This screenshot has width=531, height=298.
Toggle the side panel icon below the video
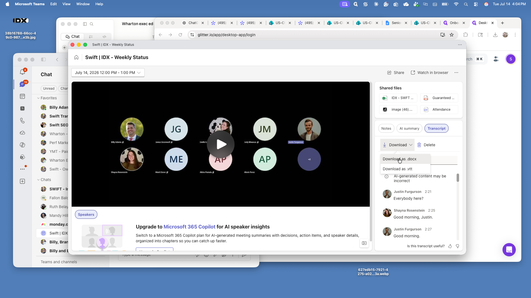[364, 243]
